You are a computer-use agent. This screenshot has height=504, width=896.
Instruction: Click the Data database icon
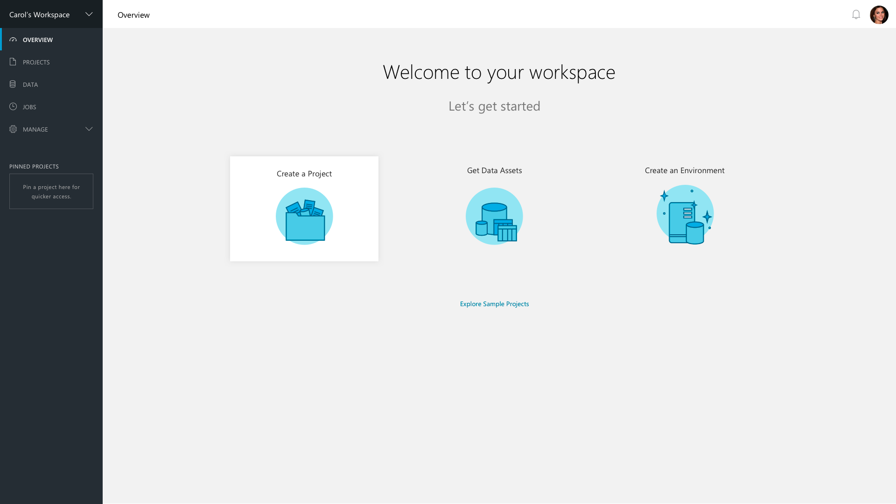(13, 84)
